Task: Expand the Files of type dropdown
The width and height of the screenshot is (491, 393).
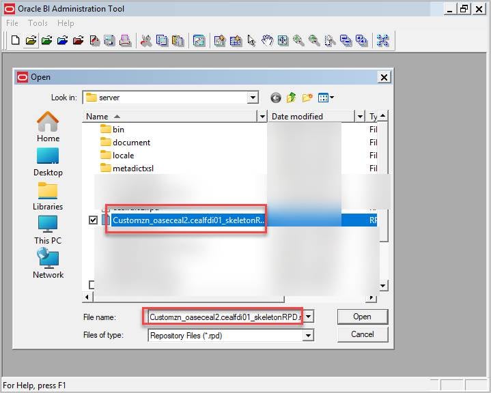Action: [x=308, y=336]
